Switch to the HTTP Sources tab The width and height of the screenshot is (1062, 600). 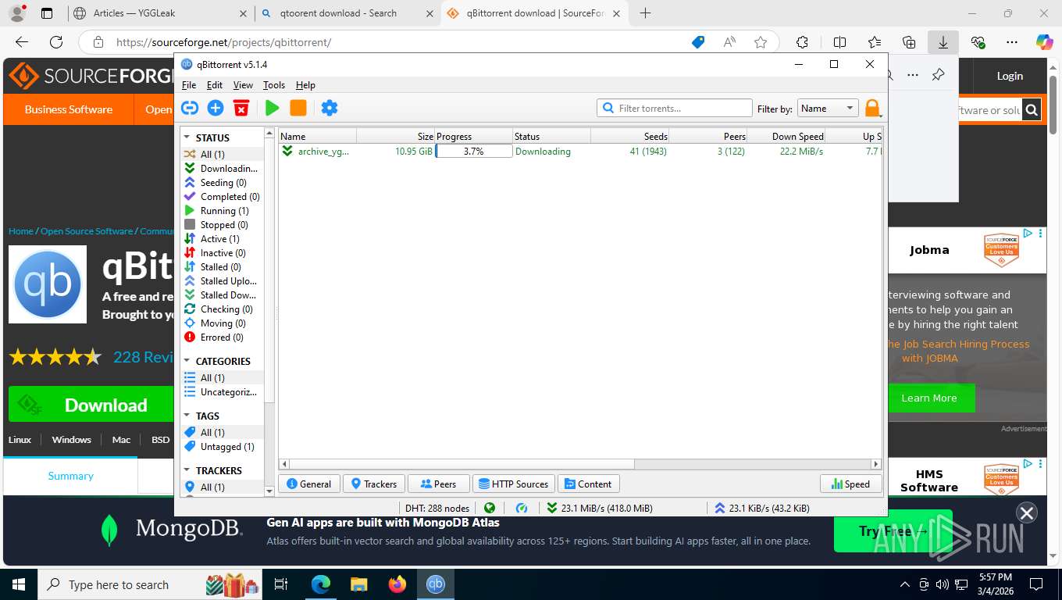[514, 484]
